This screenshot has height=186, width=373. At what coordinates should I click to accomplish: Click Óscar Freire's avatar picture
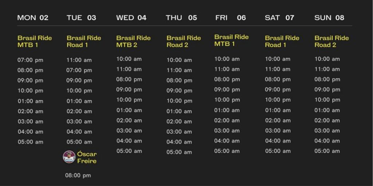point(69,157)
